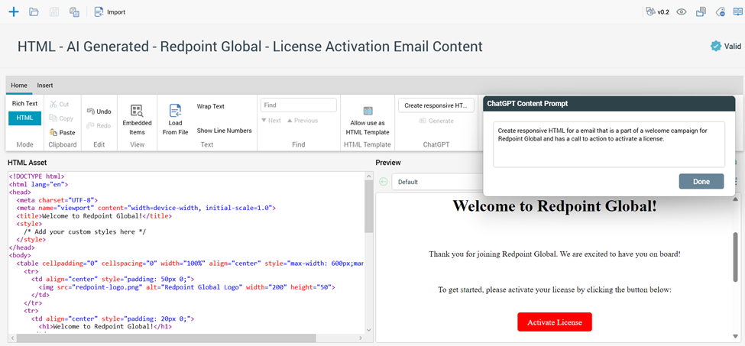The width and height of the screenshot is (745, 346).
Task: Select HTML mode button
Action: point(24,118)
